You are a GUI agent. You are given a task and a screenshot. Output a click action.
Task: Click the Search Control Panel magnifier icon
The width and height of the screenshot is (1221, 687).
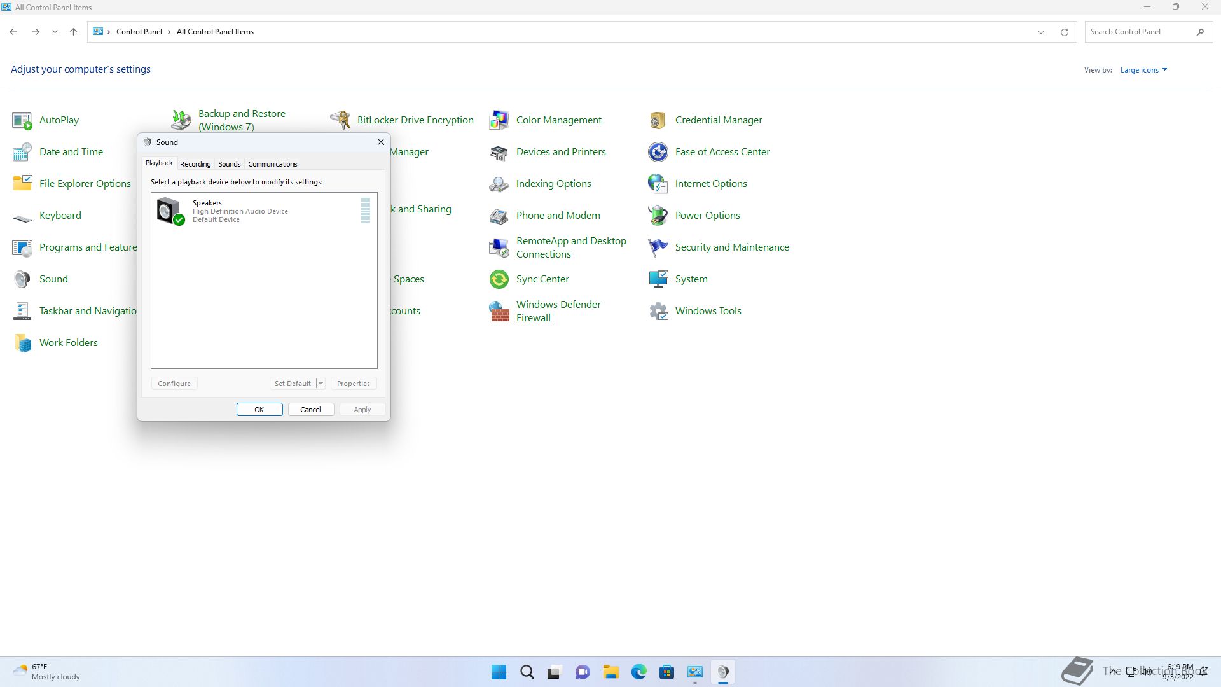tap(1200, 32)
